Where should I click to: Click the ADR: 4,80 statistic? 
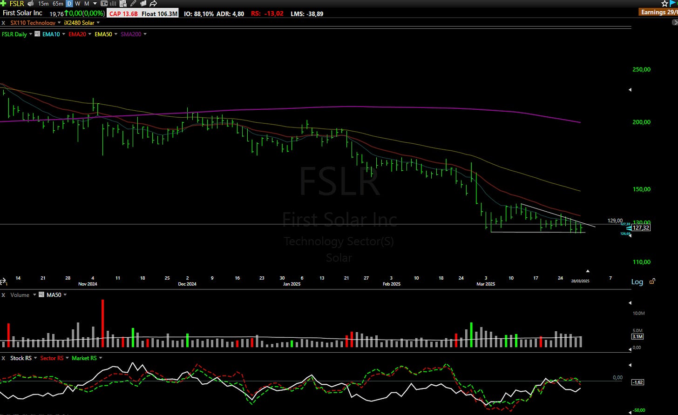tap(230, 13)
